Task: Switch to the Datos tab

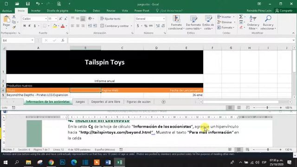Action: click(x=97, y=11)
